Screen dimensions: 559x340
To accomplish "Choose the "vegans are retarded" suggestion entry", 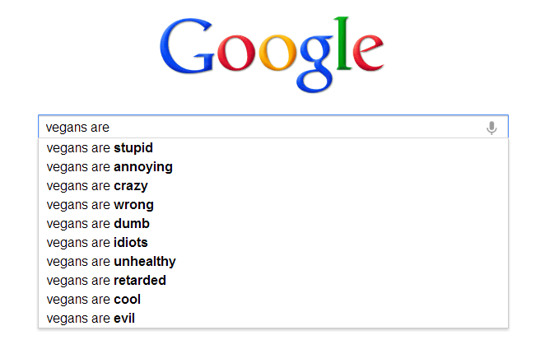I will tap(273, 280).
